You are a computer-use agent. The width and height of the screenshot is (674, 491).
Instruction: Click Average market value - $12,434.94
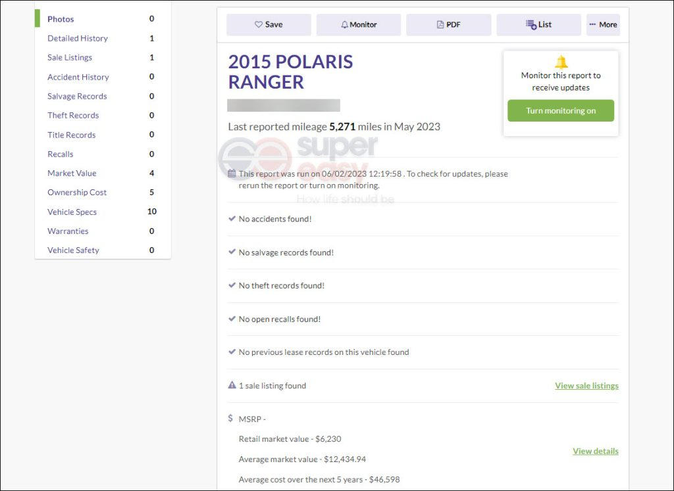click(x=302, y=459)
